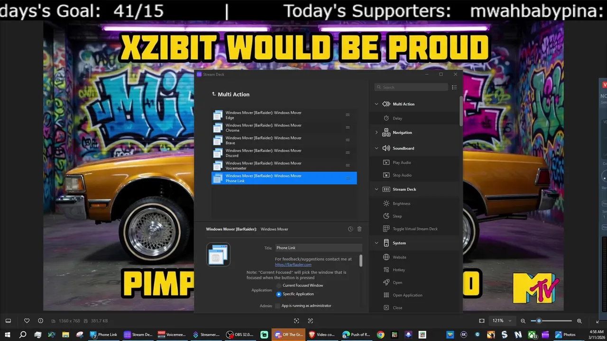The width and height of the screenshot is (607, 341).
Task: Select the Sleep action icon
Action: tap(386, 216)
